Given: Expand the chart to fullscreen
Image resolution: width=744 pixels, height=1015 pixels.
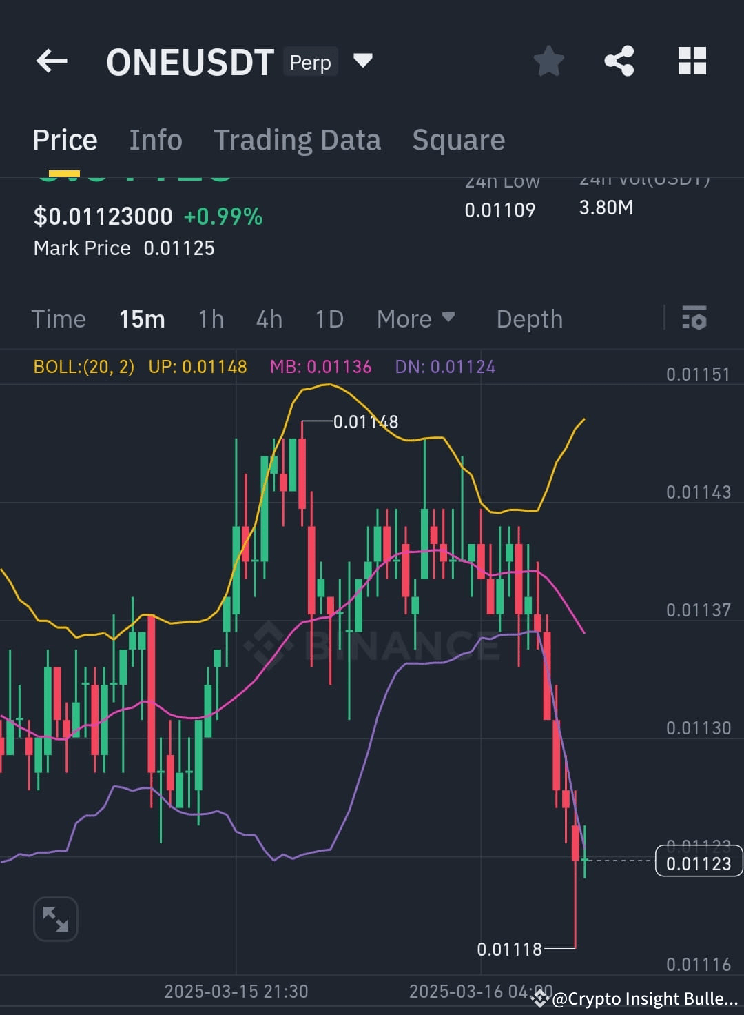Looking at the screenshot, I should (56, 919).
